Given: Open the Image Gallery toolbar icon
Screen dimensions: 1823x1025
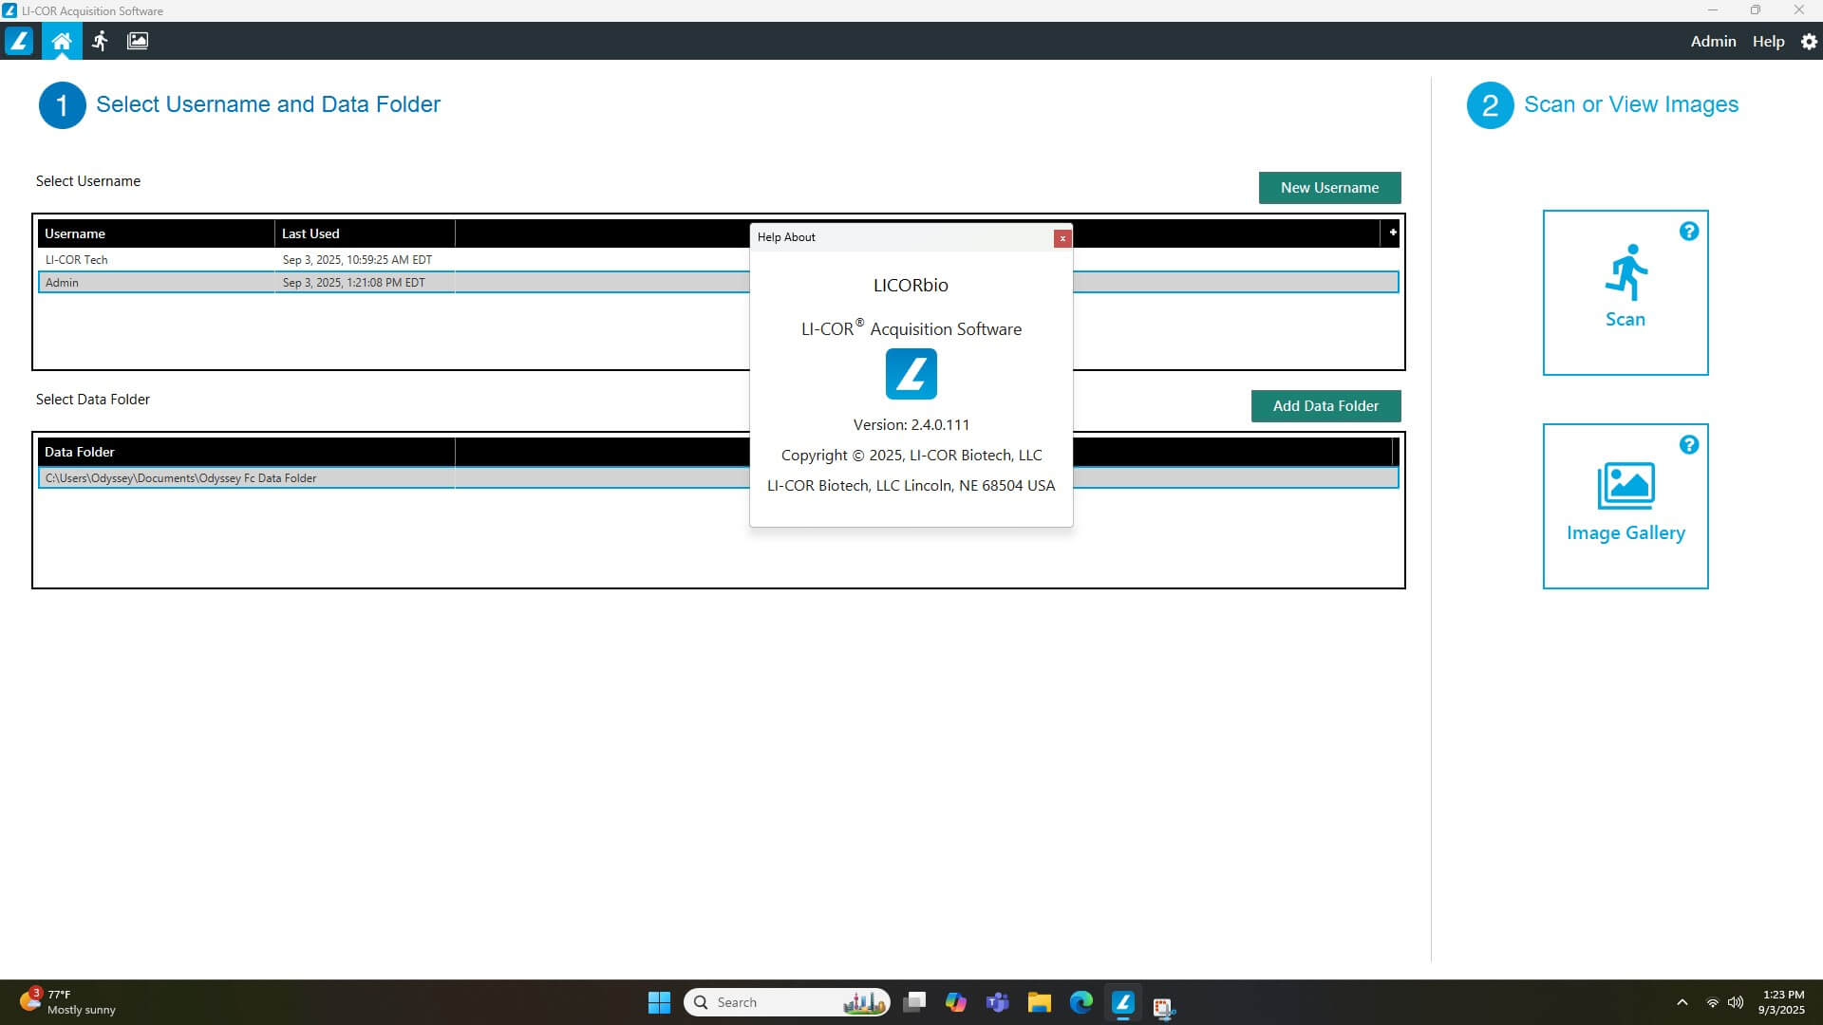Looking at the screenshot, I should [138, 41].
